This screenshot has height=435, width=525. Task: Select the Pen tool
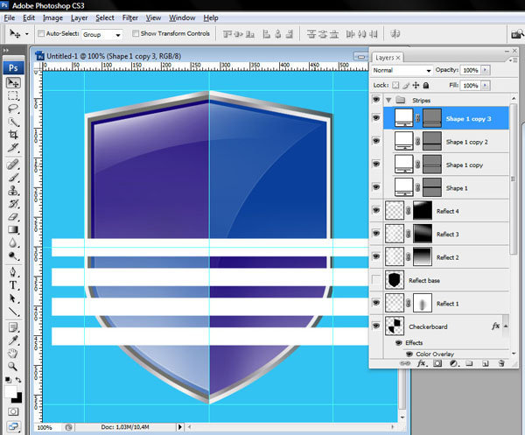click(x=13, y=272)
